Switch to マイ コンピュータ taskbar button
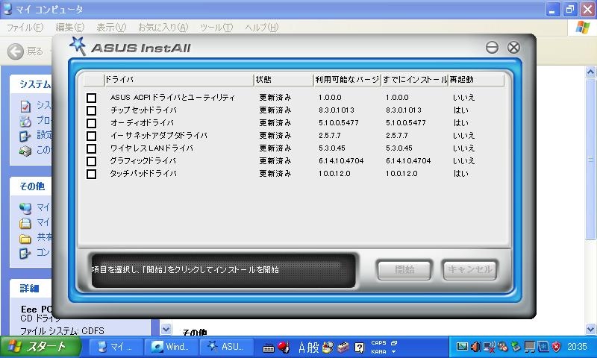This screenshot has height=358, width=597. click(x=116, y=347)
